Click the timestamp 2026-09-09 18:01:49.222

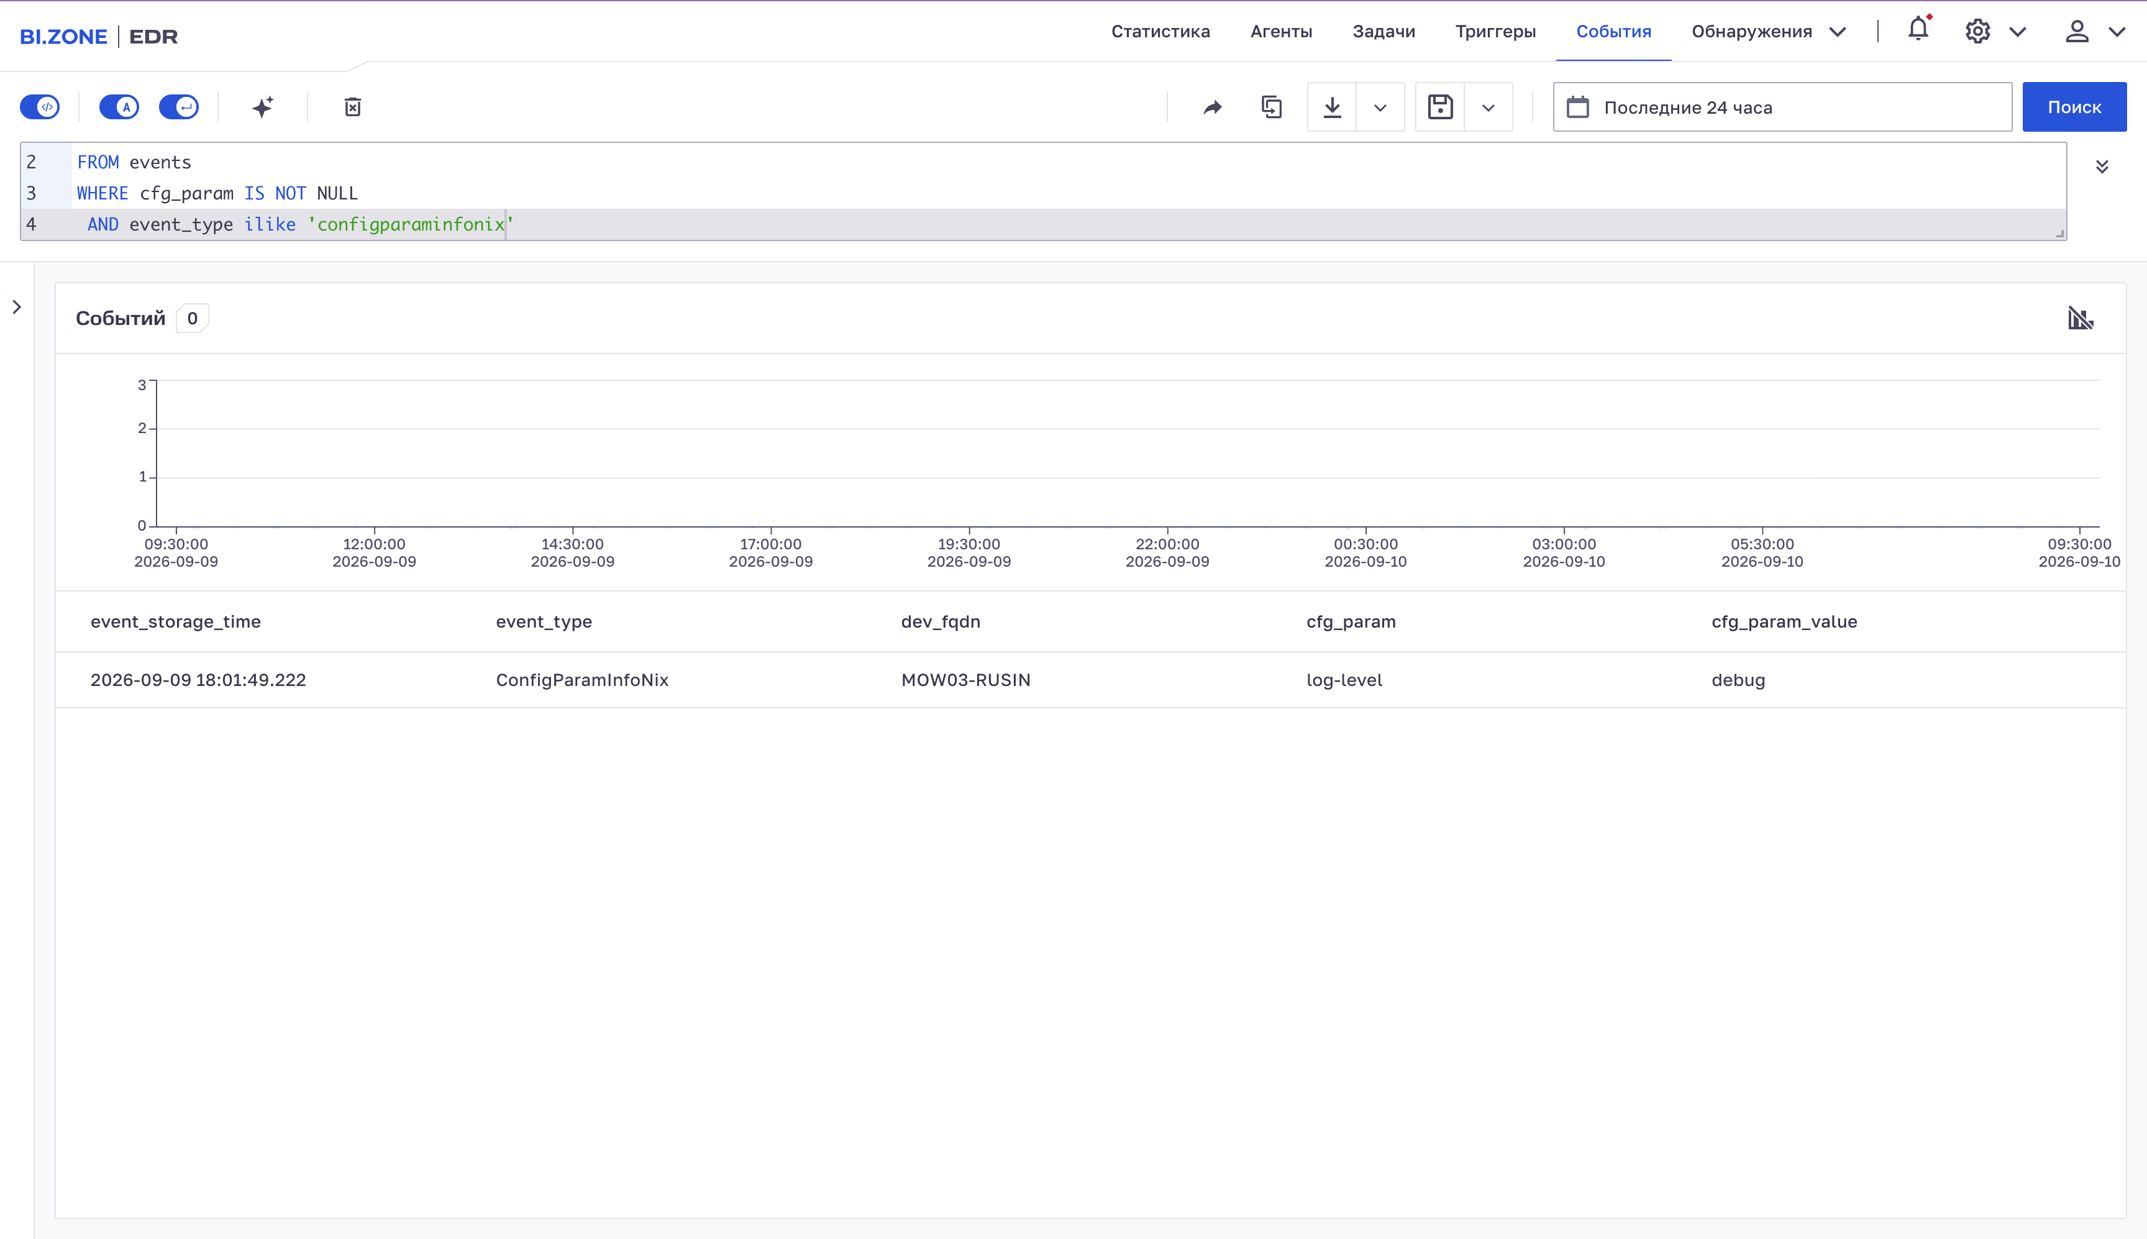point(198,680)
